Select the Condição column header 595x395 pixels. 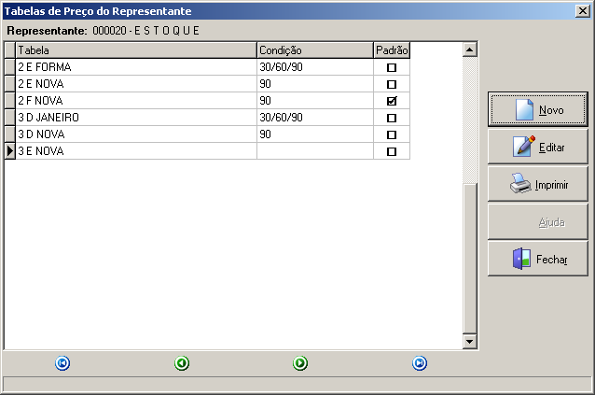click(315, 50)
